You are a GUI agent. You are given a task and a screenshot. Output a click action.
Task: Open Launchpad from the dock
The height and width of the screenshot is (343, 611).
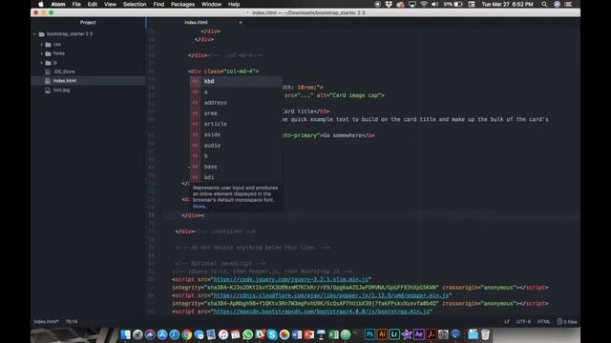137,334
